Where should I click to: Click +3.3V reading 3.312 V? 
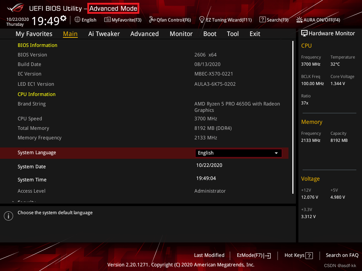308,217
